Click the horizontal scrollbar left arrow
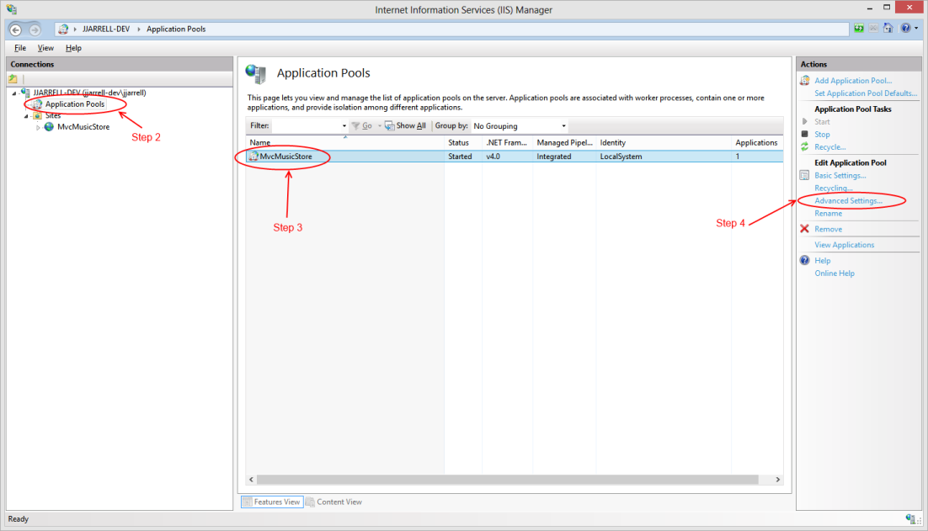This screenshot has height=531, width=928. (x=252, y=480)
